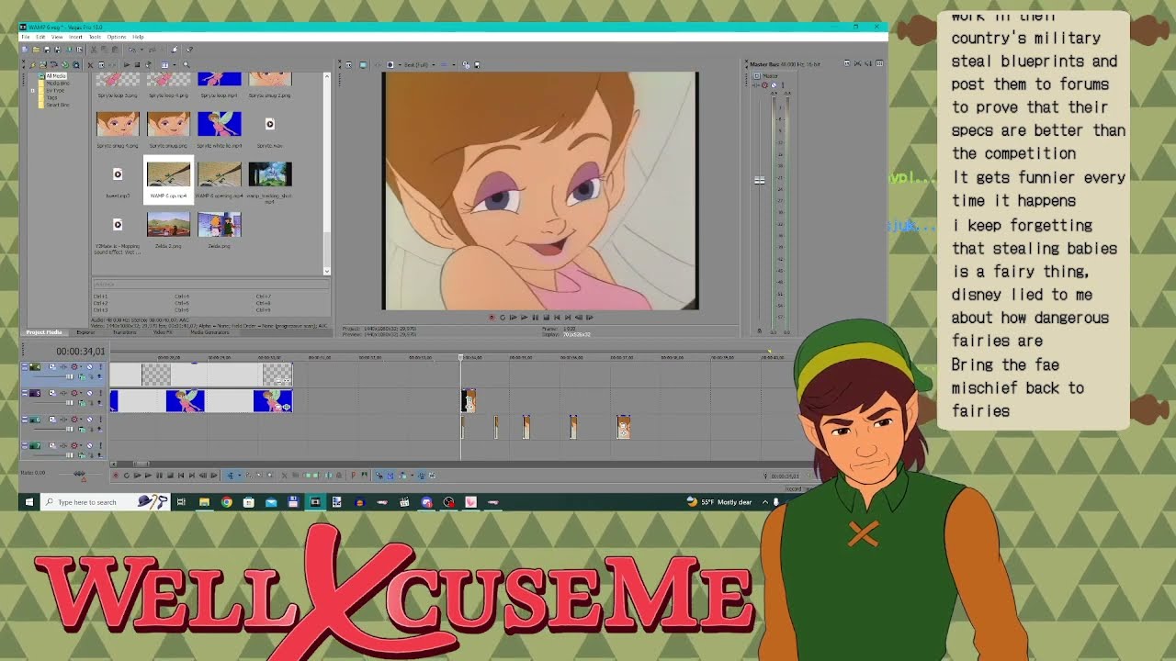The image size is (1176, 661).
Task: Click the Open project folder icon
Action: 36,50
